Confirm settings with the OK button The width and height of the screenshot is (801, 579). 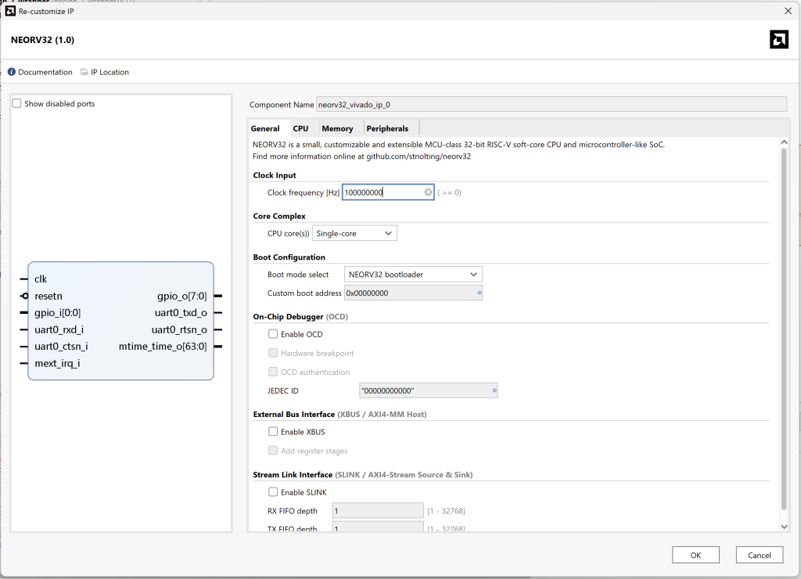(x=695, y=555)
